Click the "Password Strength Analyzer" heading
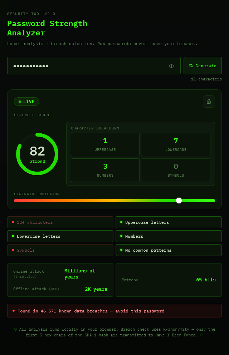Screen dimensions: 229x355 coord(47,28)
